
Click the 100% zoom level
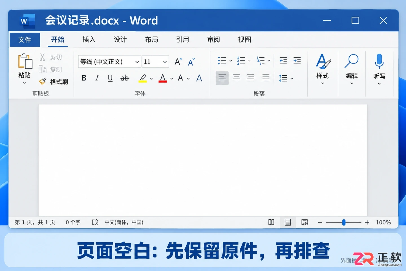pyautogui.click(x=383, y=222)
